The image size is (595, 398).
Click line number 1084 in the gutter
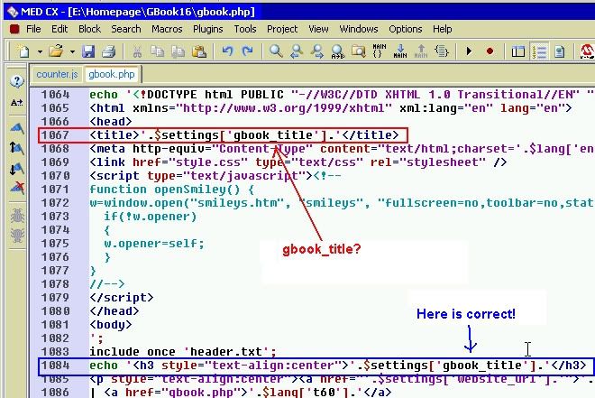55,366
